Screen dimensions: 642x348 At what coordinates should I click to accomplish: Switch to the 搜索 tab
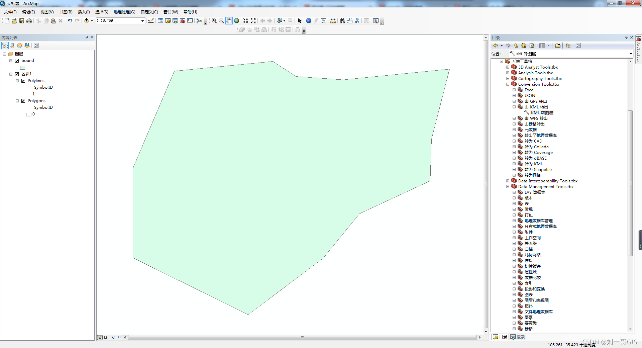click(x=518, y=337)
